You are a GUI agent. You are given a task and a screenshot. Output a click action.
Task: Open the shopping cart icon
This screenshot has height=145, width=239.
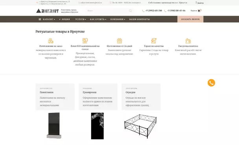tap(199, 11)
